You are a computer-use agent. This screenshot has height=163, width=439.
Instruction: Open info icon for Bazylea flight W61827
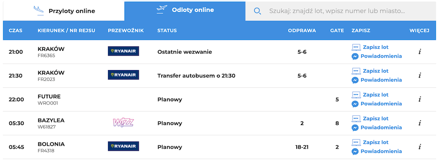click(x=419, y=123)
